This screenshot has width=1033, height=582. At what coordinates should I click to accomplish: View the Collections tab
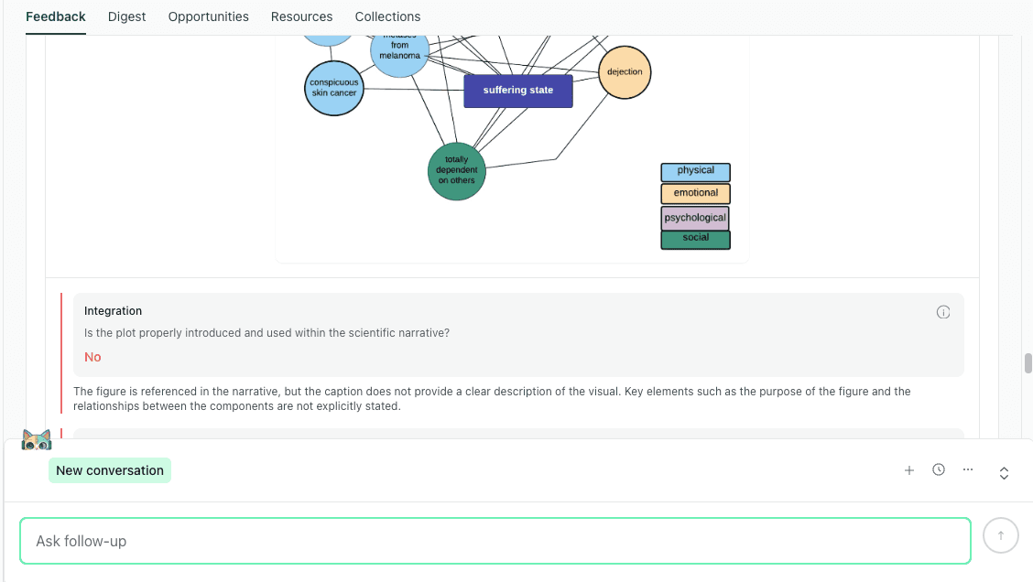pos(387,16)
